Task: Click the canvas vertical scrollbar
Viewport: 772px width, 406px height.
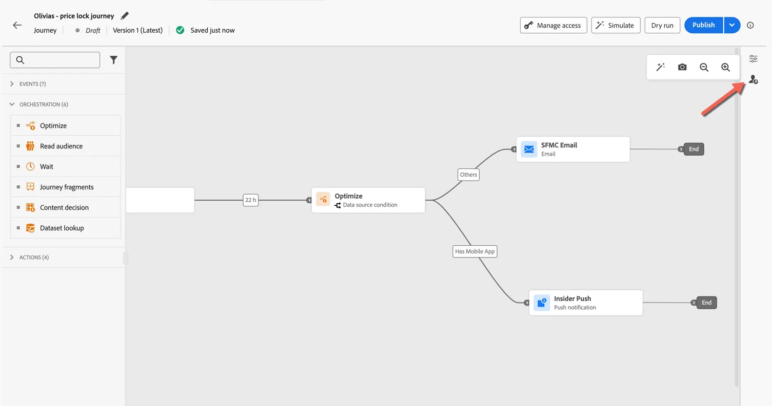Action: pyautogui.click(x=737, y=218)
